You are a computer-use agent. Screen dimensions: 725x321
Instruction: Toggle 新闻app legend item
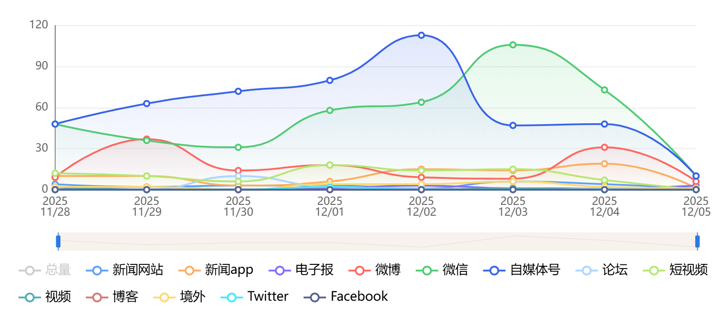point(217,270)
